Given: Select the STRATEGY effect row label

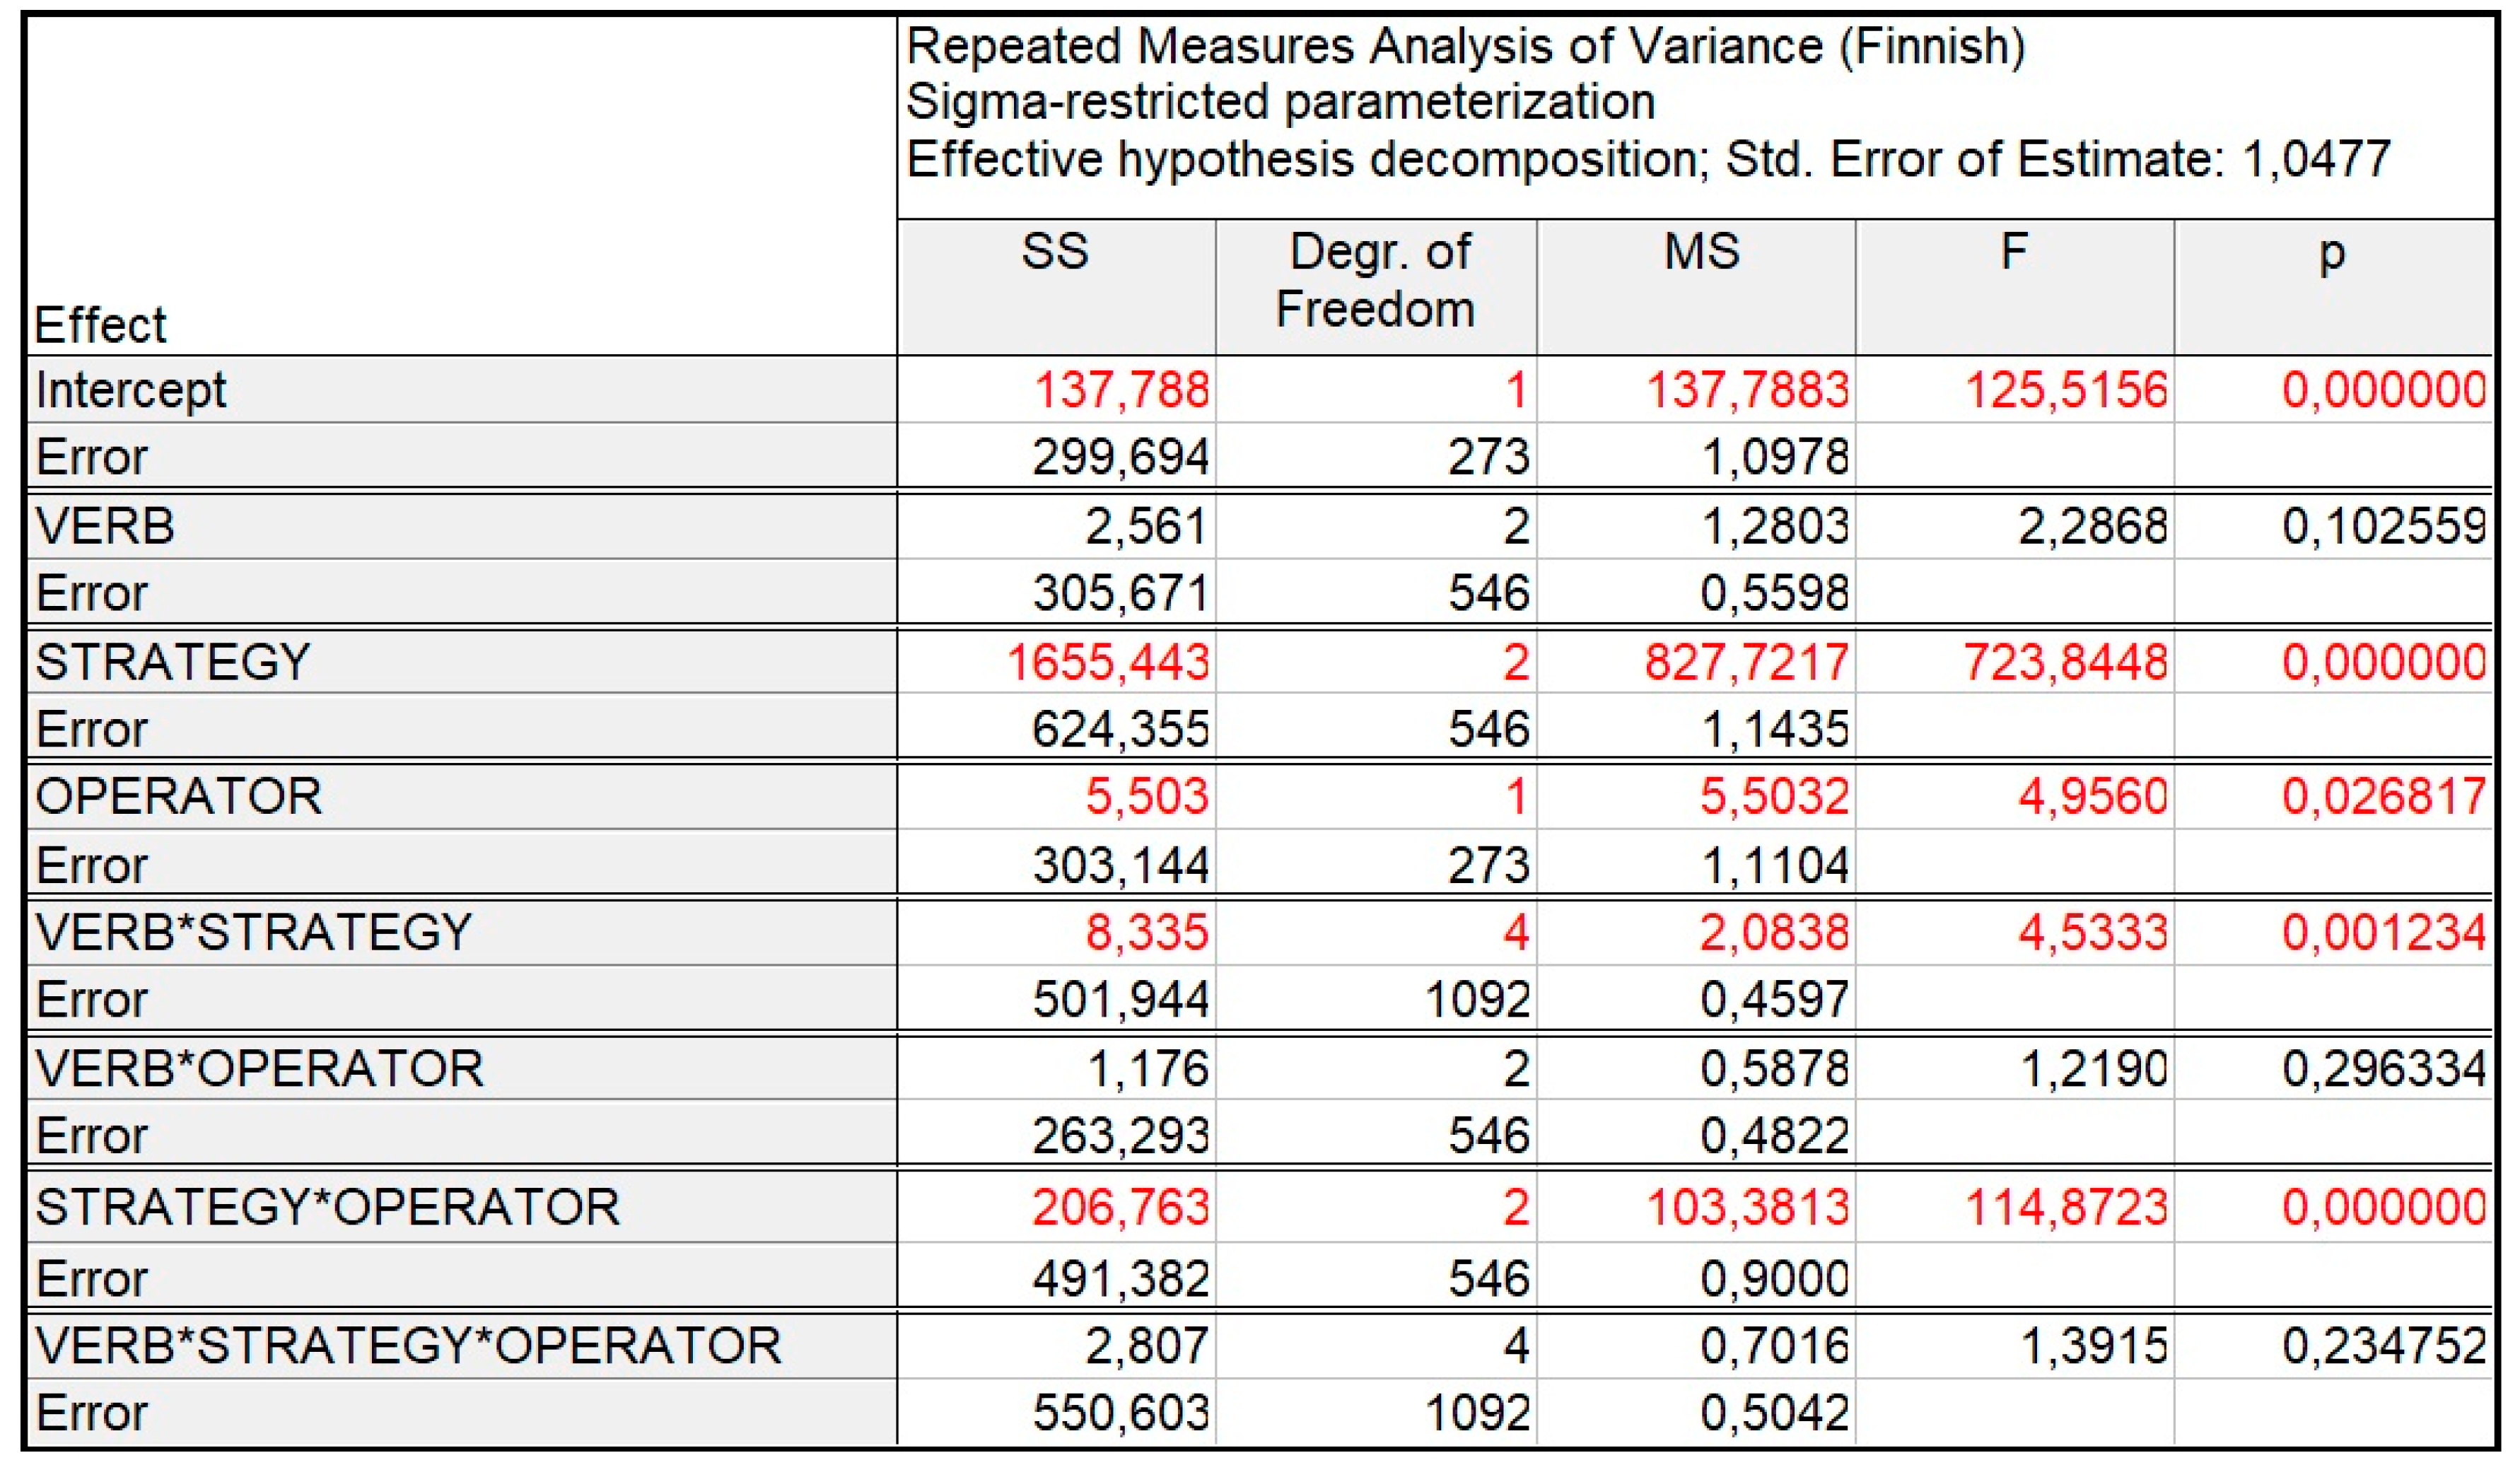Looking at the screenshot, I should coord(173,662).
